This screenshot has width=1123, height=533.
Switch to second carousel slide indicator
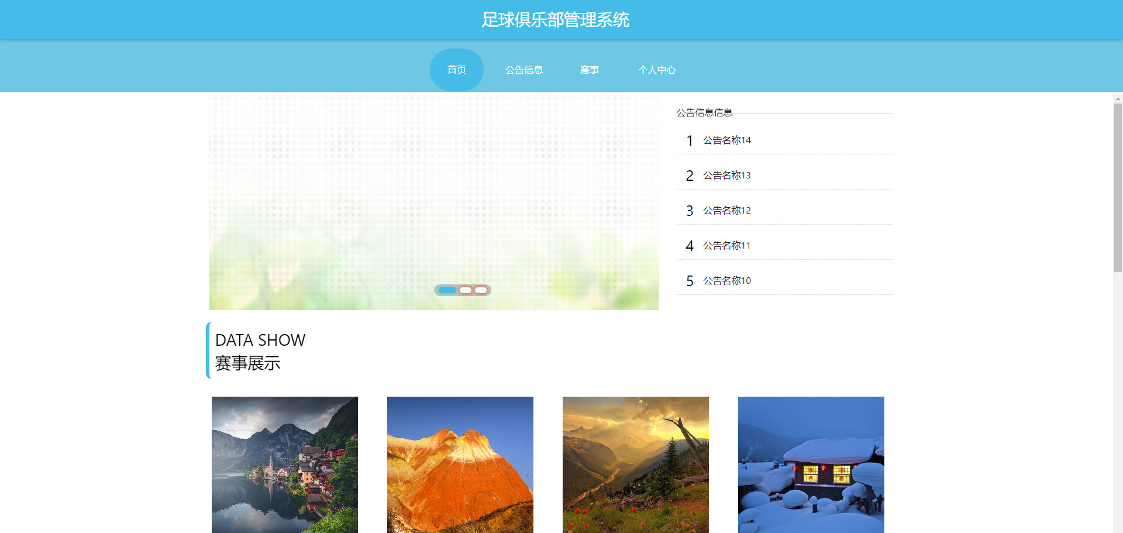[x=466, y=290]
